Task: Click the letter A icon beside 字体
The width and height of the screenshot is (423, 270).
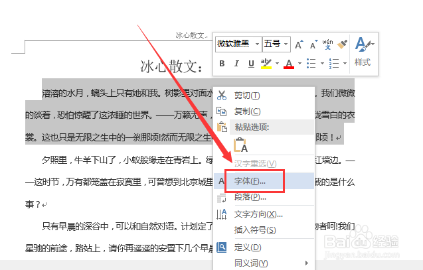Action: click(x=222, y=181)
